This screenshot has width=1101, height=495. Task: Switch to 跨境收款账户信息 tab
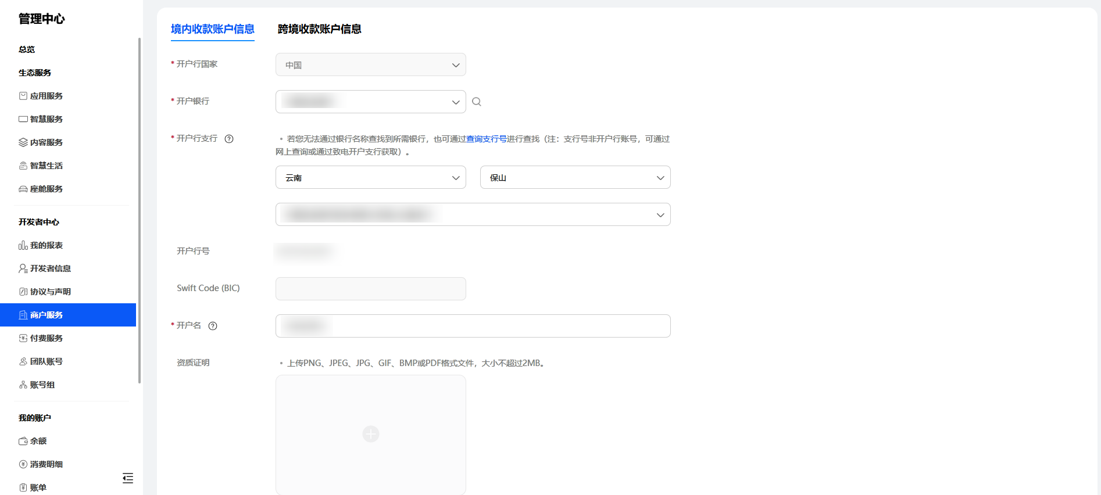320,29
